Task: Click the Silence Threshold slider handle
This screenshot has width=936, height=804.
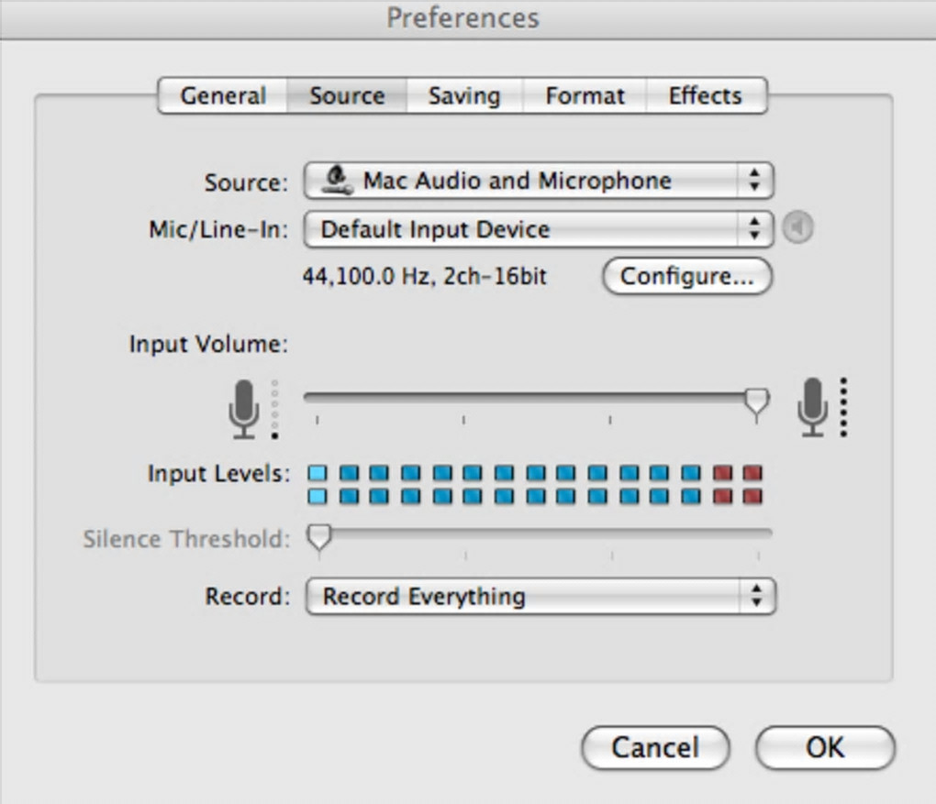Action: coord(319,536)
